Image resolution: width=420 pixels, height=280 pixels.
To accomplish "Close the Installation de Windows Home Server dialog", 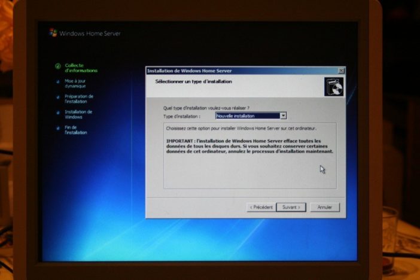I will click(x=341, y=71).
